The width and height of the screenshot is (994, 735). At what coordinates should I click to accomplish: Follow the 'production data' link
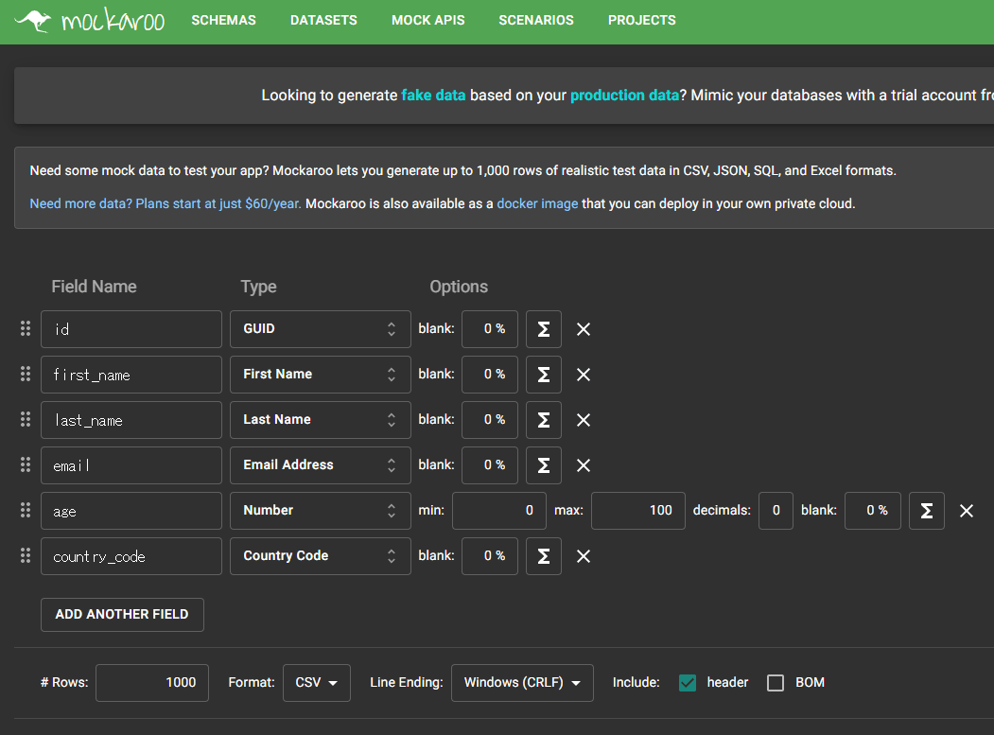[624, 96]
